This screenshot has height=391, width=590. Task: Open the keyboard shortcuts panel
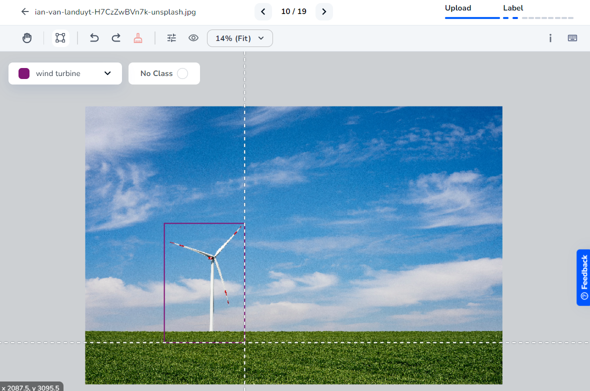tap(572, 38)
